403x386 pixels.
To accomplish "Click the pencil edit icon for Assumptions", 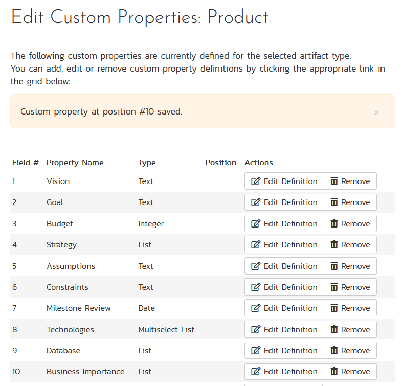I will (x=256, y=266).
